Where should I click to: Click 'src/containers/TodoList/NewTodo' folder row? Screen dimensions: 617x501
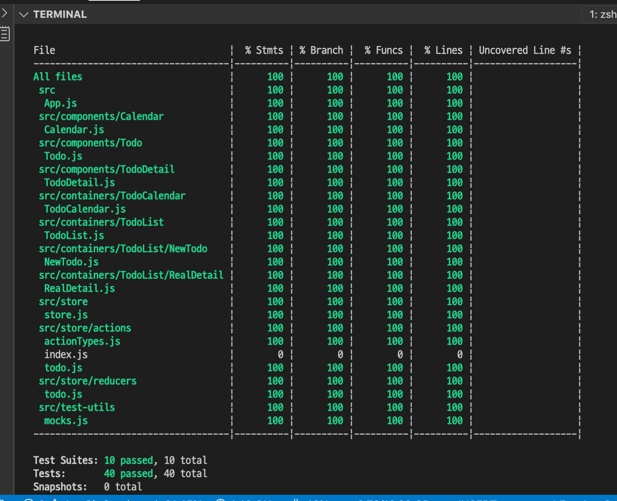click(x=123, y=249)
